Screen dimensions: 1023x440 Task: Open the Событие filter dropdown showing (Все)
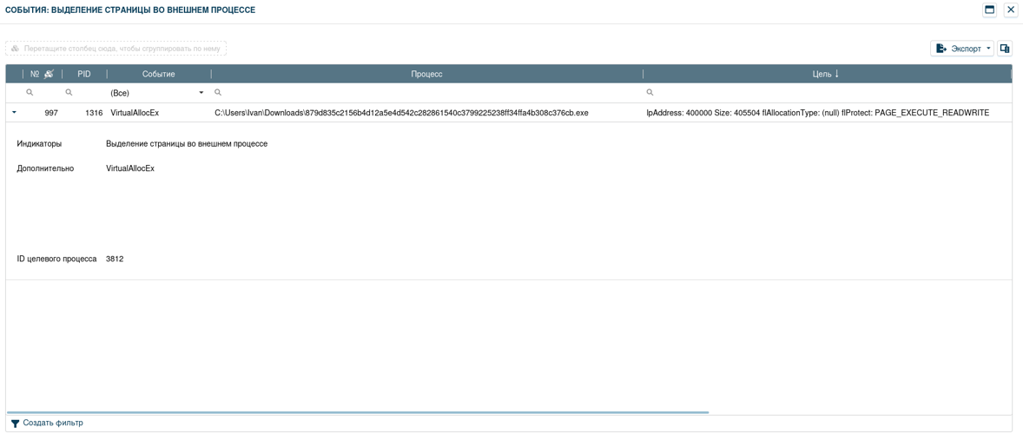tap(201, 93)
